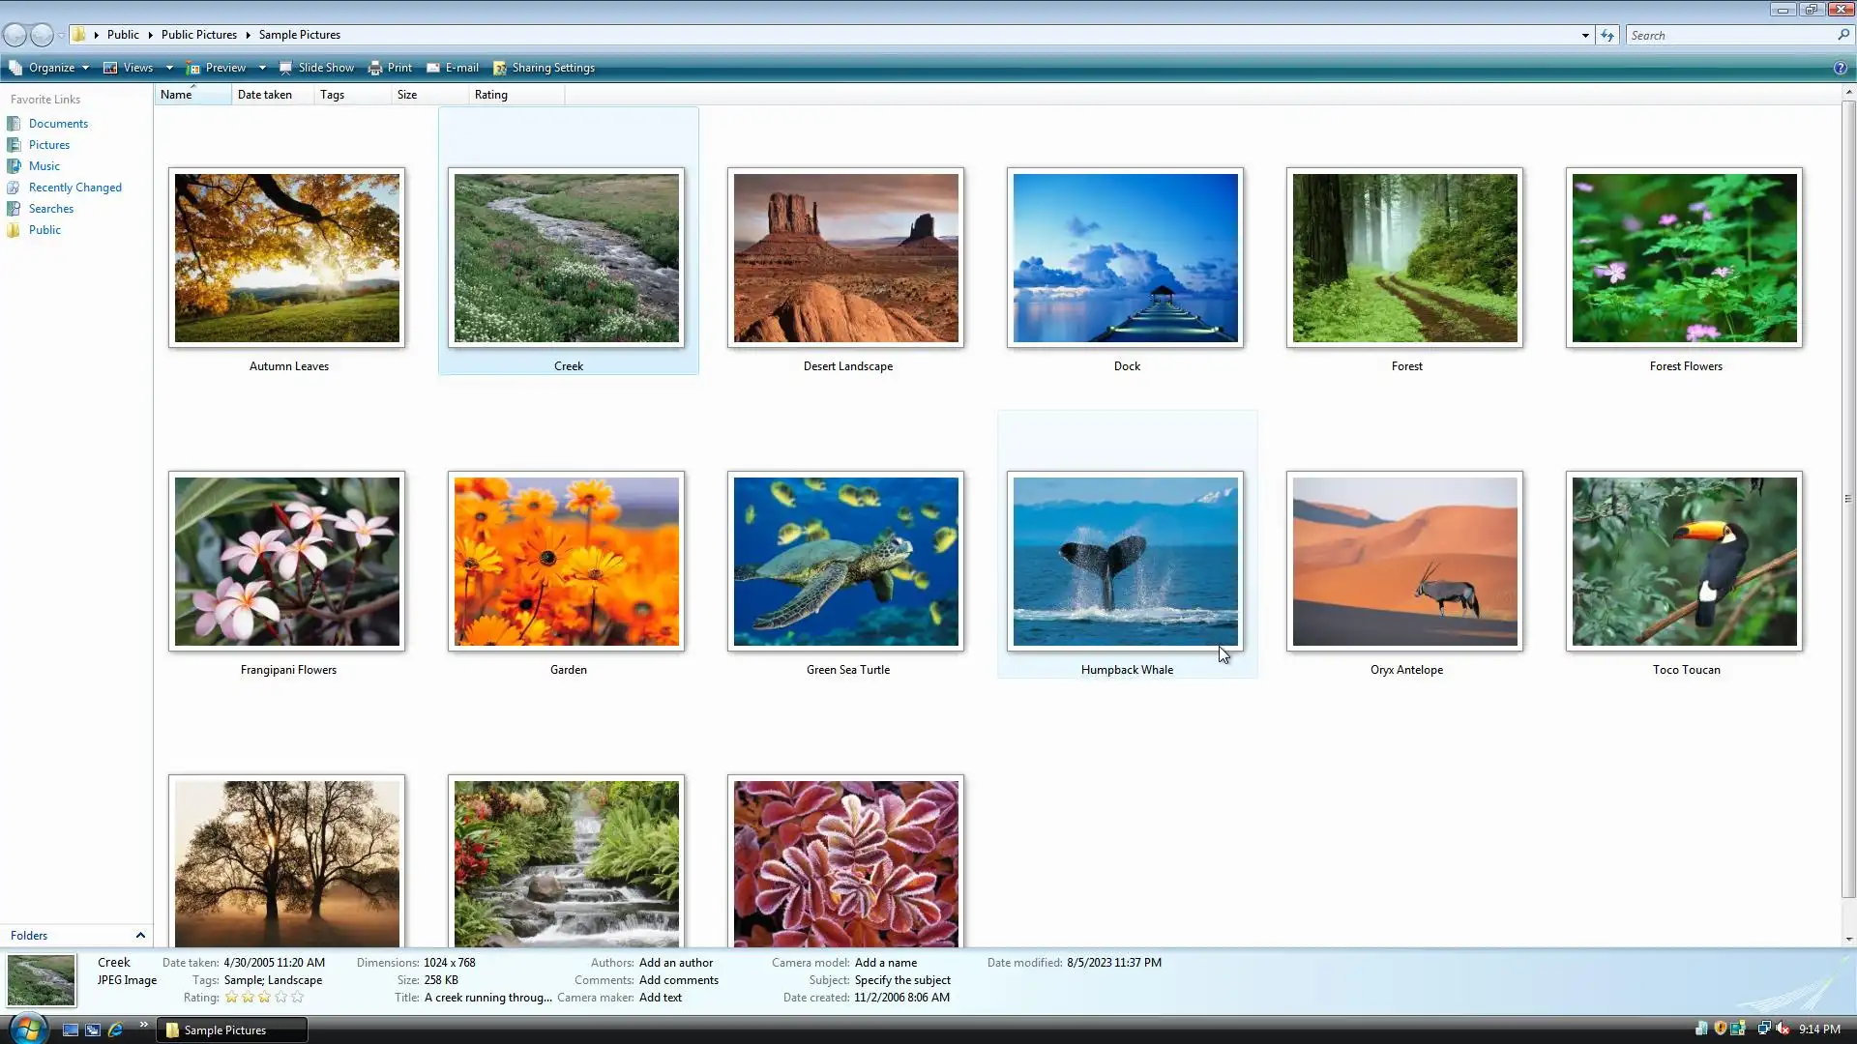This screenshot has width=1857, height=1044.
Task: Launch Internet Explorer from Quick Launch
Action: click(x=115, y=1029)
